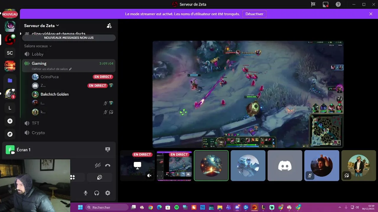Disconnect from voice with the hang-up icon

pyautogui.click(x=108, y=165)
